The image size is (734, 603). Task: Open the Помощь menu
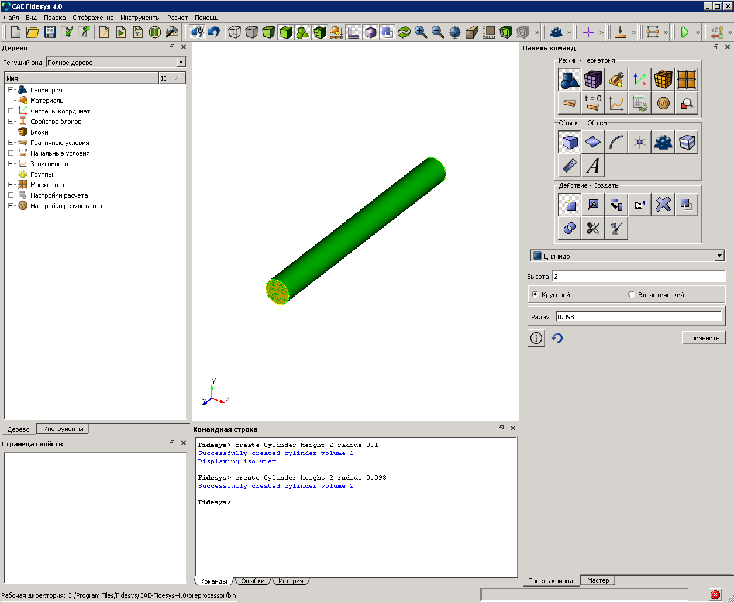206,18
